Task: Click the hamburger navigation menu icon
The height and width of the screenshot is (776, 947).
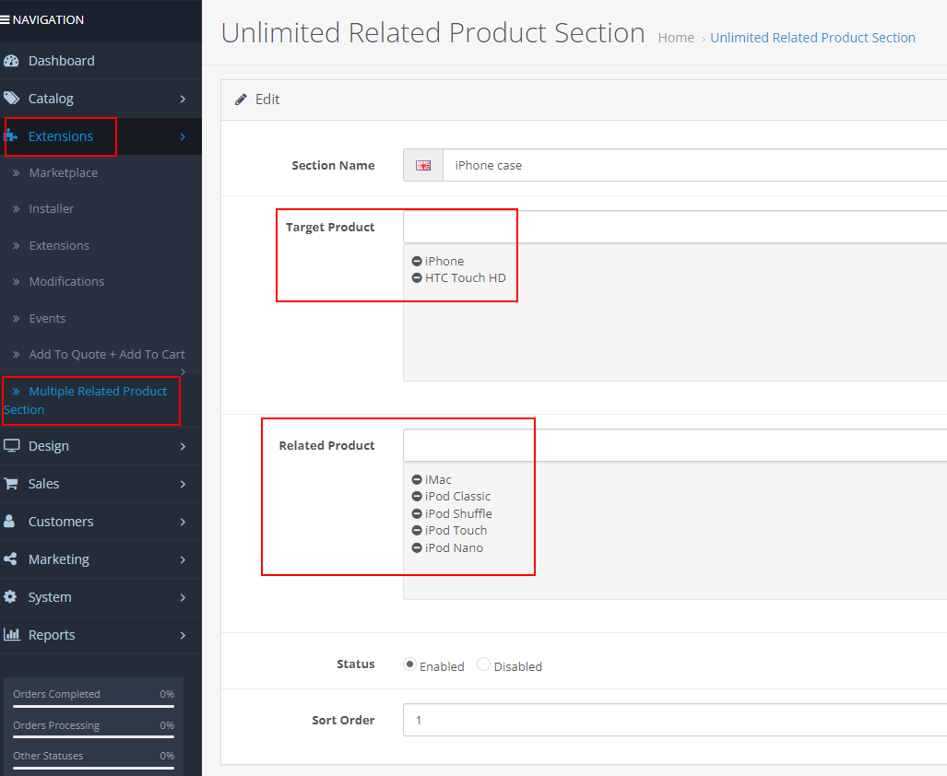Action: pos(5,20)
